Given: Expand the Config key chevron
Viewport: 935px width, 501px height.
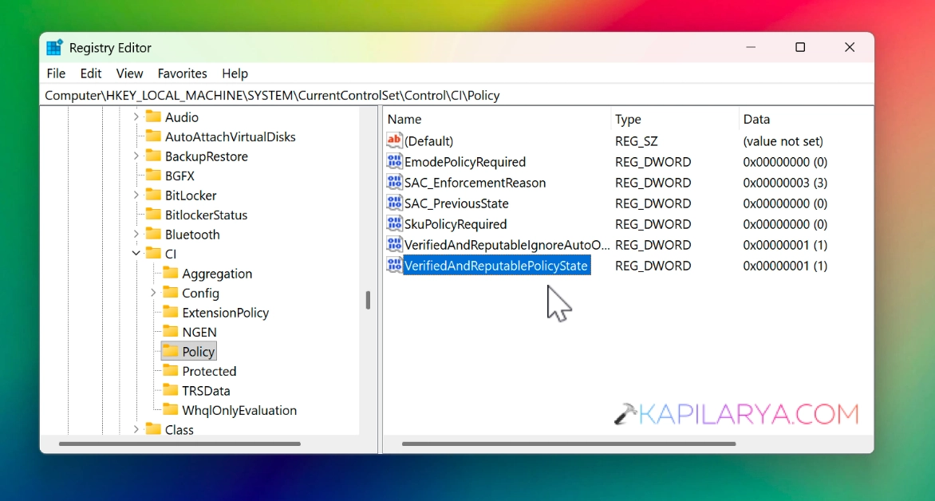Looking at the screenshot, I should click(x=153, y=293).
